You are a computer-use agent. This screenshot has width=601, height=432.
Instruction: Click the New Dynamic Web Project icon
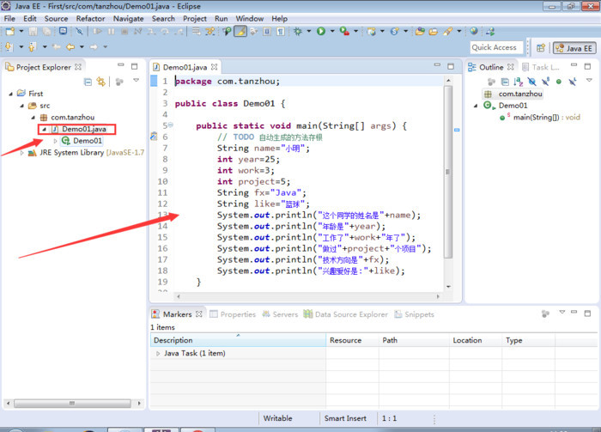pyautogui.click(x=371, y=32)
